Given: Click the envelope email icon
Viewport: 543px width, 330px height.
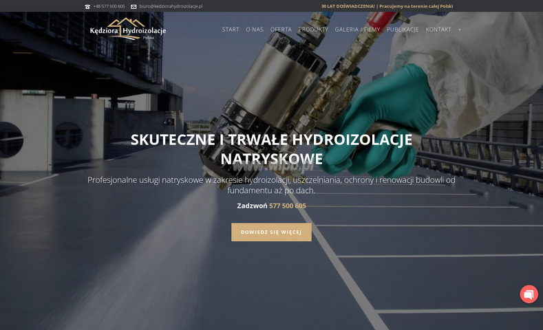Looking at the screenshot, I should click(134, 7).
